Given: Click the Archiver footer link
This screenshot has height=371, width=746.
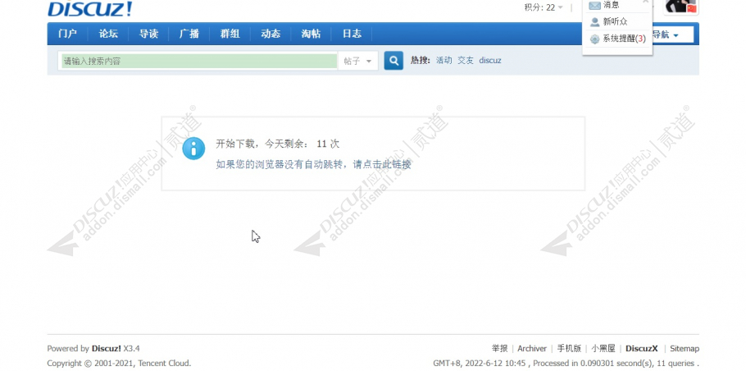Looking at the screenshot, I should [532, 349].
